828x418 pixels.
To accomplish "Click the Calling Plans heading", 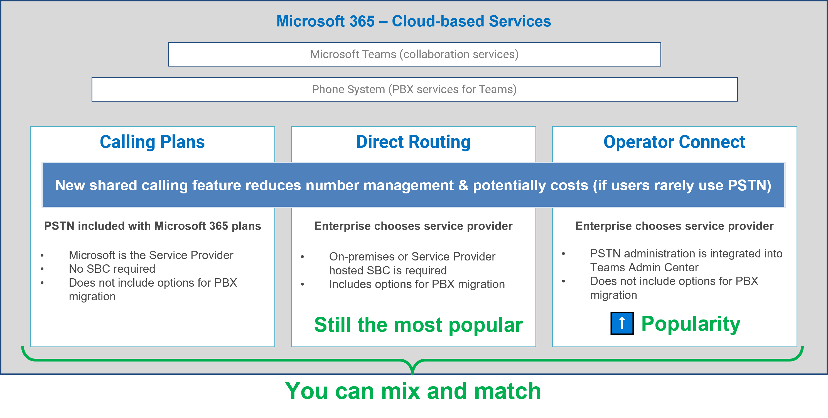I will click(x=152, y=142).
